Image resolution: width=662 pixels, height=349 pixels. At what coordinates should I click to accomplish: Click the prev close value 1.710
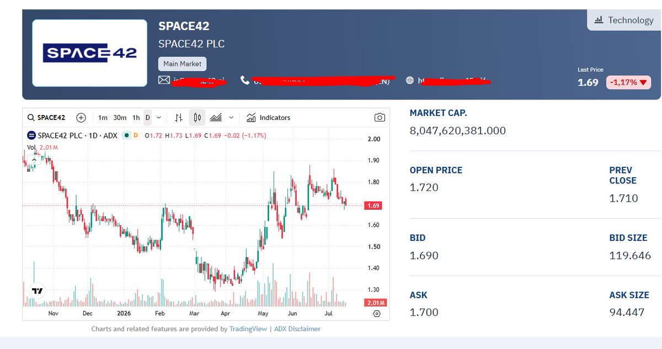click(x=623, y=198)
